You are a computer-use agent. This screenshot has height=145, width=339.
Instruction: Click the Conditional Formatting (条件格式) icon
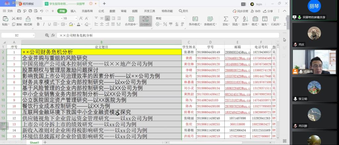[195, 19]
